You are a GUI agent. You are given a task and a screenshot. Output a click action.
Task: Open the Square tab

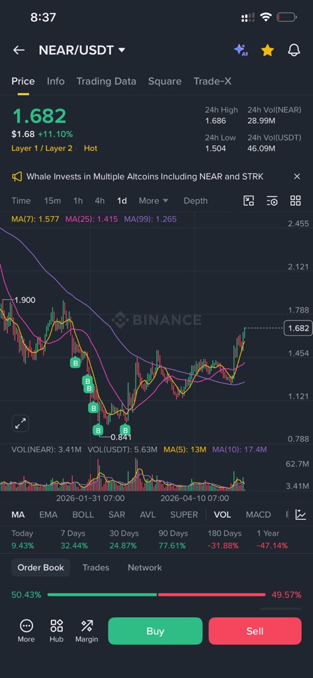(165, 81)
